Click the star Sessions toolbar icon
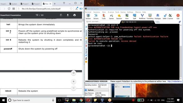This screenshot has width=183, height=103. [119, 17]
